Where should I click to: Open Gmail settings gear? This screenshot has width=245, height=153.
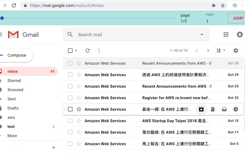point(236,50)
